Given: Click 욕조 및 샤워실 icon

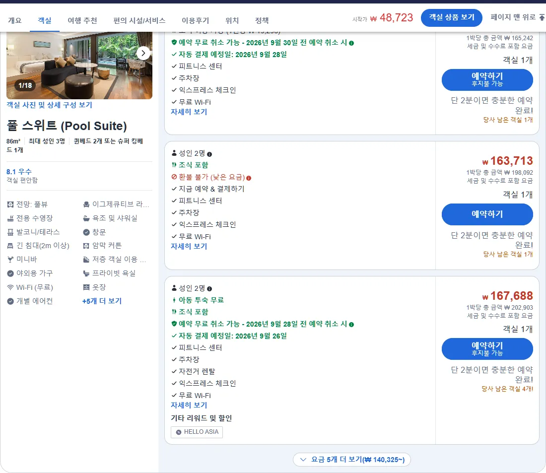Looking at the screenshot, I should pos(86,218).
